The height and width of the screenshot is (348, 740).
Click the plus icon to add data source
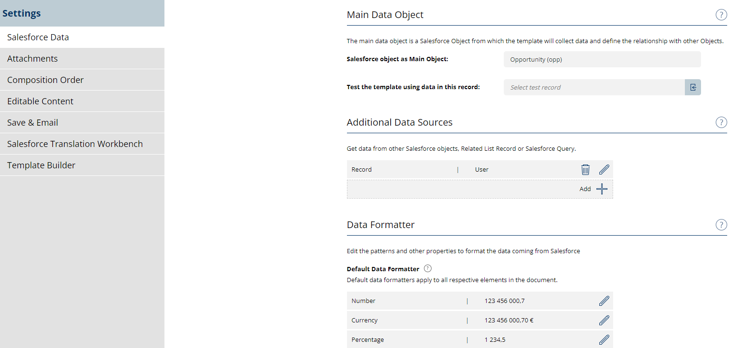pos(602,189)
